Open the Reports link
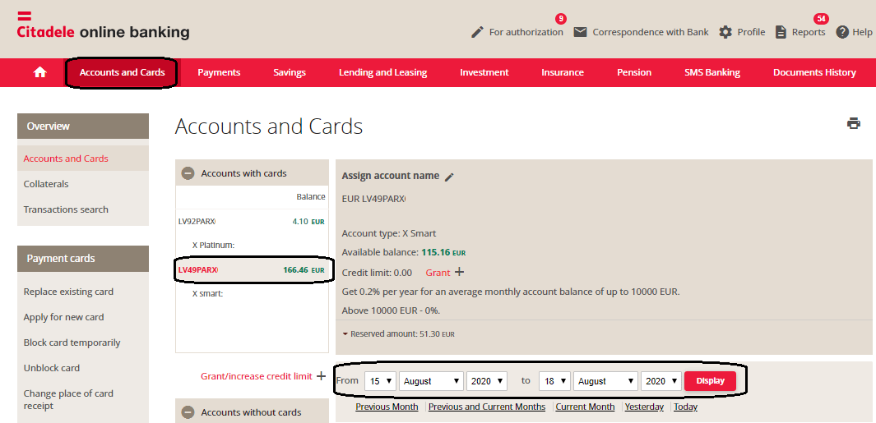 pyautogui.click(x=809, y=32)
